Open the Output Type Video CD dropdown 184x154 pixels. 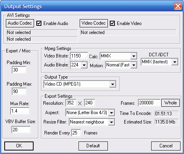(113, 84)
